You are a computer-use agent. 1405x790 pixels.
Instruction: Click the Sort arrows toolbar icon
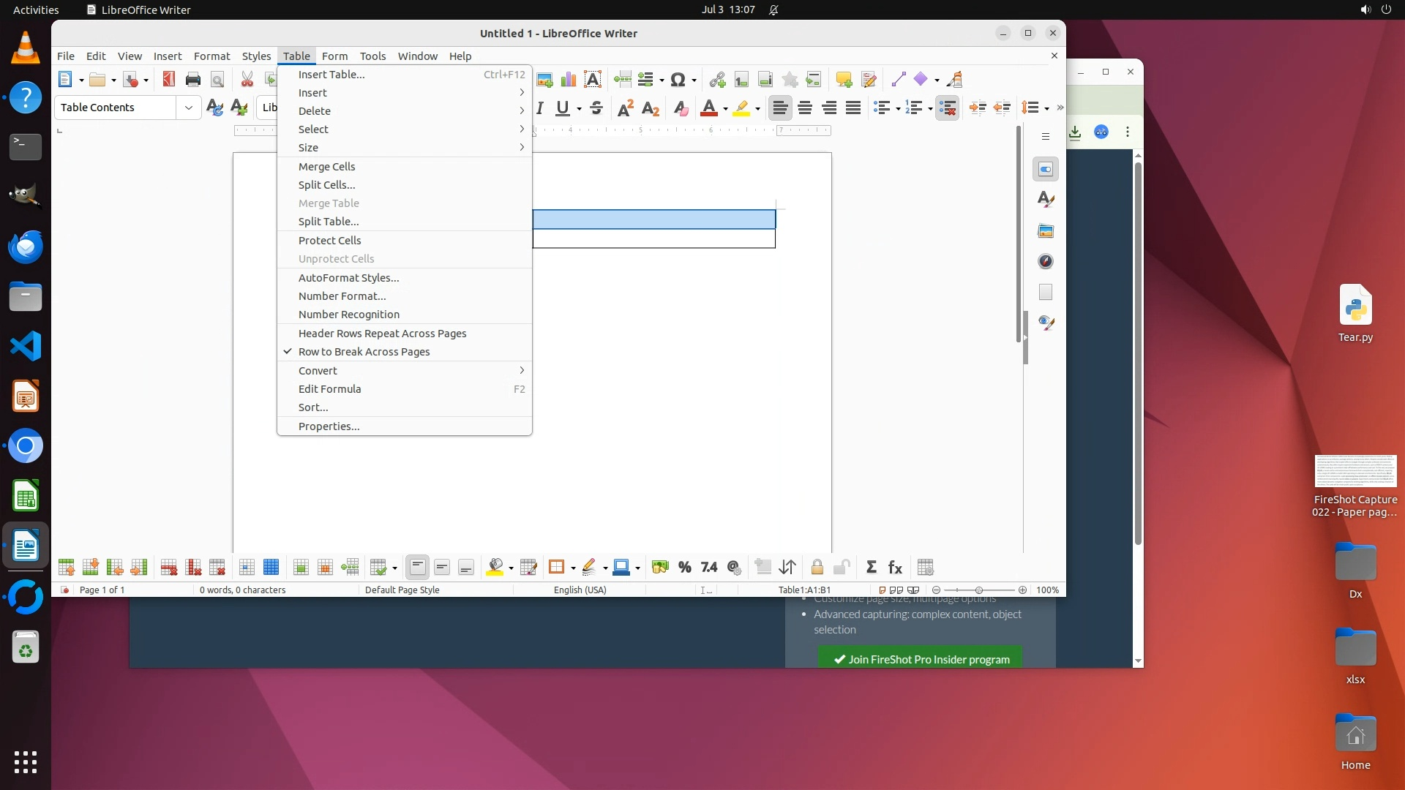point(787,568)
